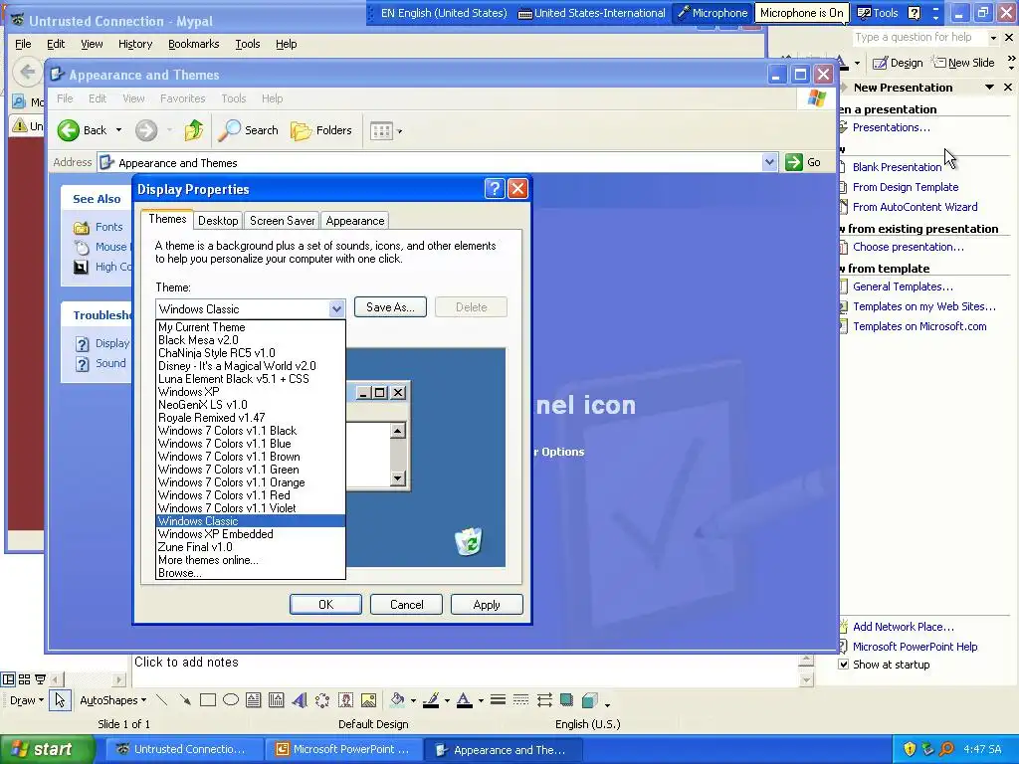Insert Picture from file icon
Image resolution: width=1019 pixels, height=764 pixels.
[368, 700]
